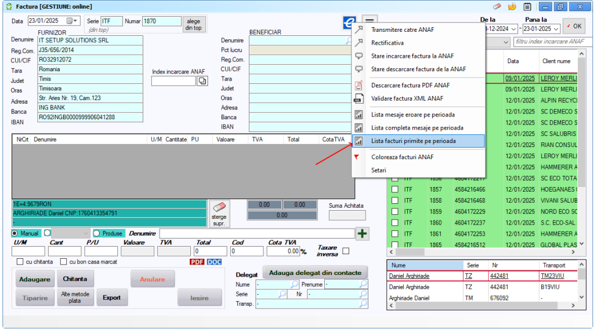Viewport: 594px width, 330px height.
Task: Tick the checkbox for invoice ITF 1860
Action: click(394, 223)
